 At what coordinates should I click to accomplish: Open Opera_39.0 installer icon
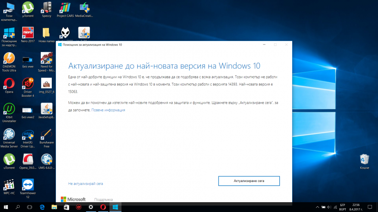[28, 162]
